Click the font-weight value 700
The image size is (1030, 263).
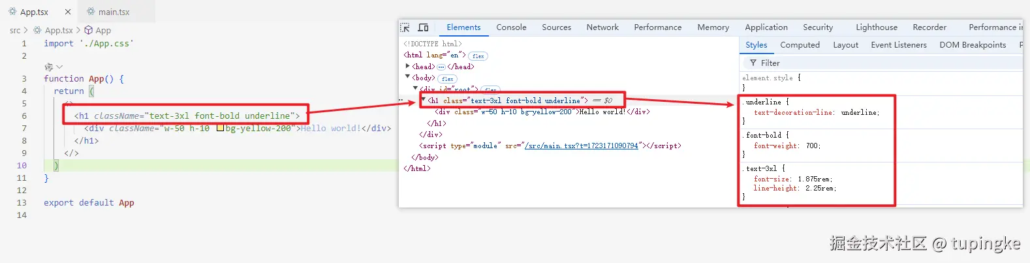pos(812,146)
